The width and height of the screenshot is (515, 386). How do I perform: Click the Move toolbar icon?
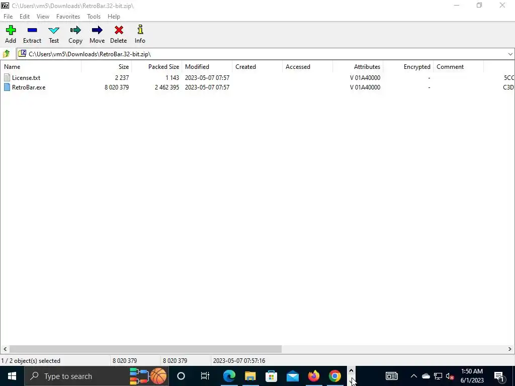pos(97,34)
